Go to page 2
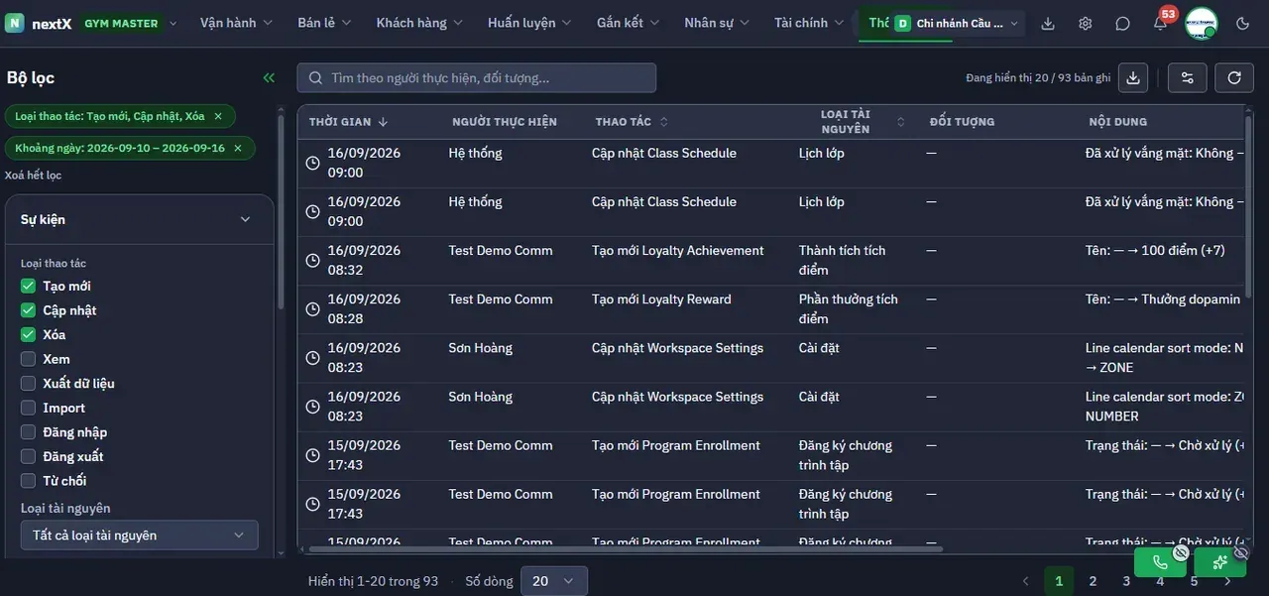The image size is (1269, 596). (x=1093, y=581)
